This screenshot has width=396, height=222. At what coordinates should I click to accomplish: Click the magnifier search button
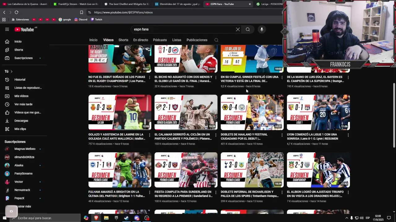click(248, 29)
